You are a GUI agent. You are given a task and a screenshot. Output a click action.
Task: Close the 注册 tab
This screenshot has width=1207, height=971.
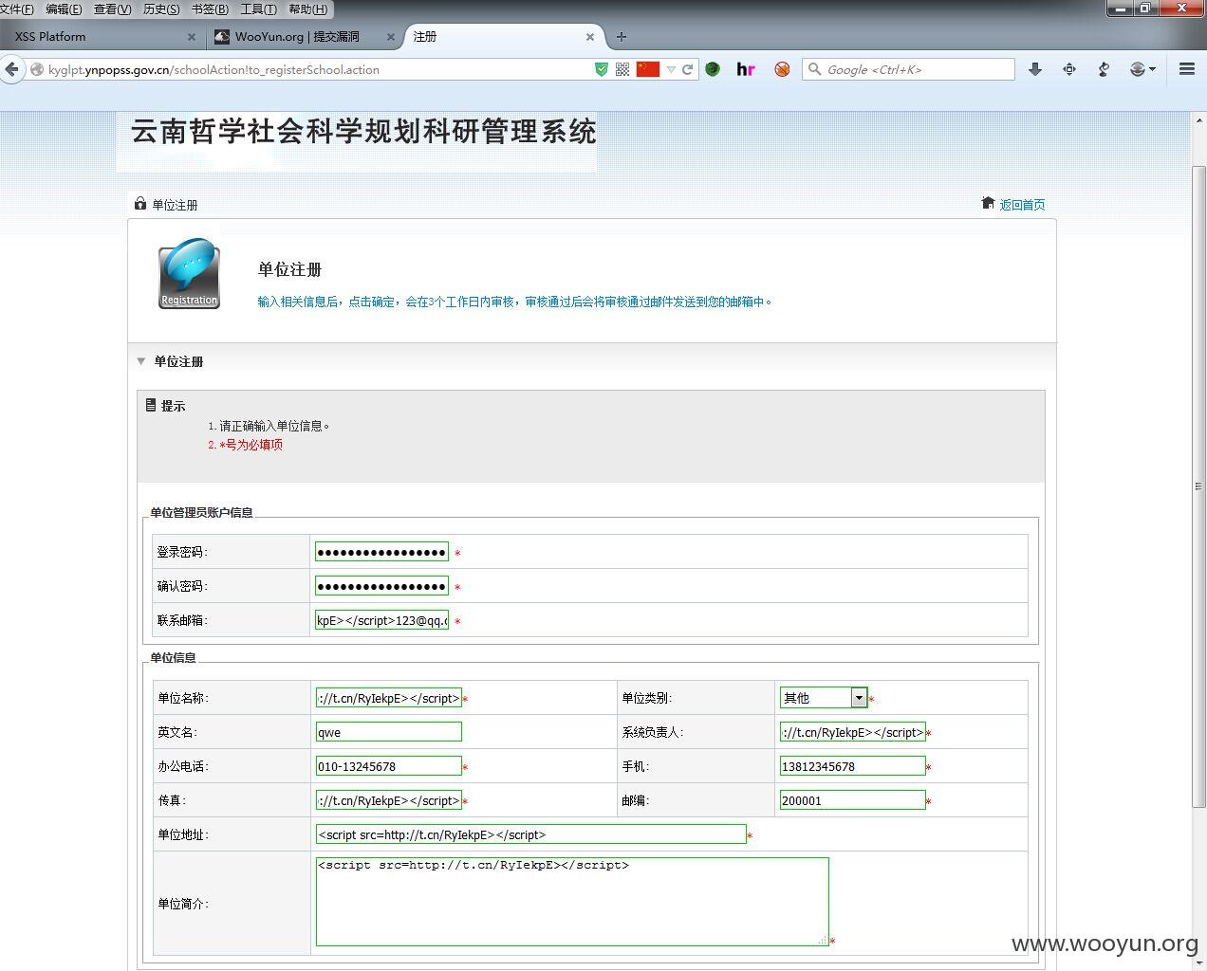[x=590, y=37]
